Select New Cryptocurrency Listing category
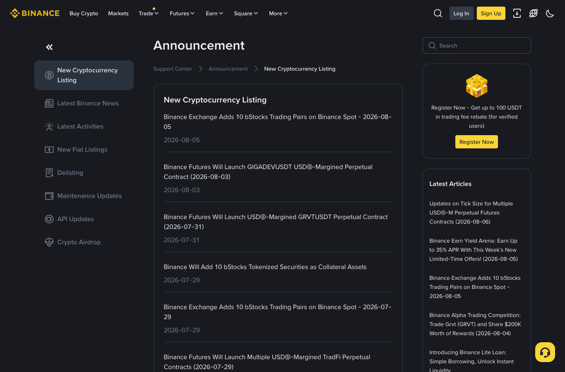Screen dimensions: 565x372 (84, 75)
